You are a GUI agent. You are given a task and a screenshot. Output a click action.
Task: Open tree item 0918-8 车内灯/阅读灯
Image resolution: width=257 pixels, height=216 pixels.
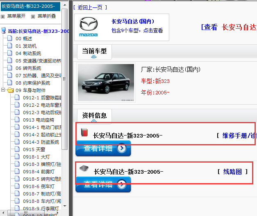coord(42,201)
